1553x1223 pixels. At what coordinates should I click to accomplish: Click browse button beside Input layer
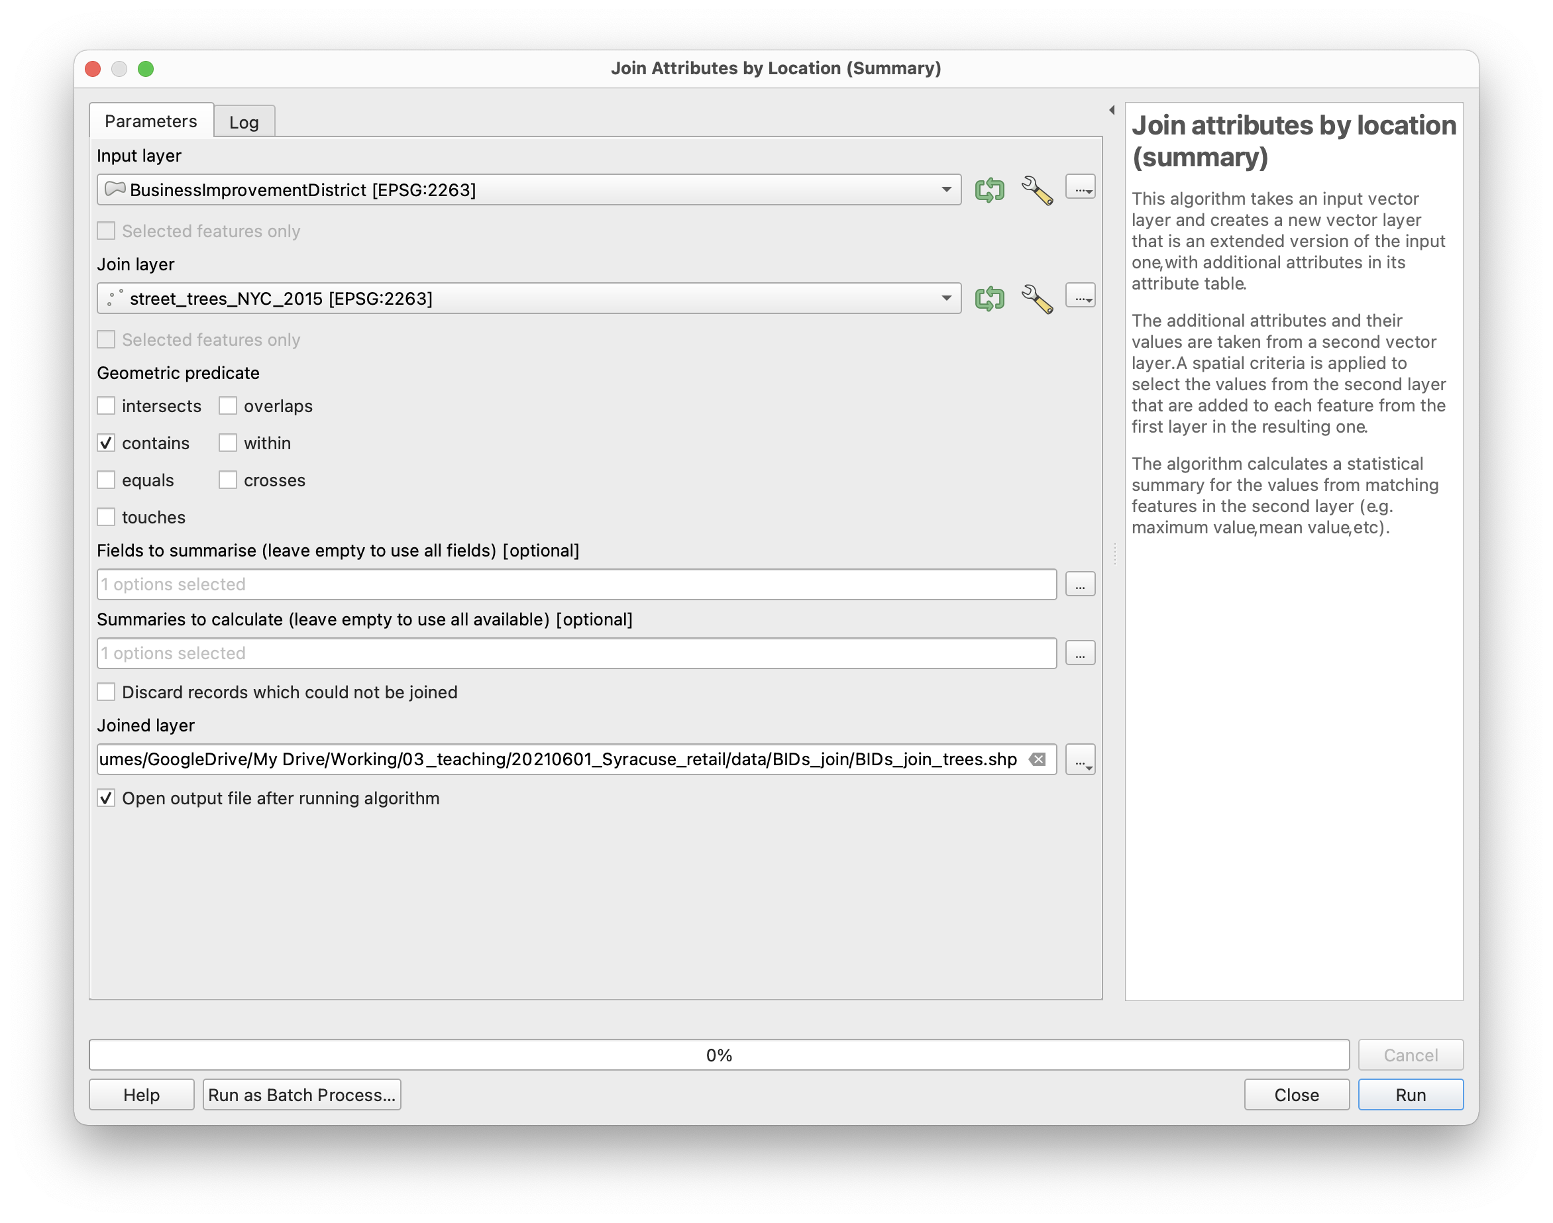(x=1080, y=188)
